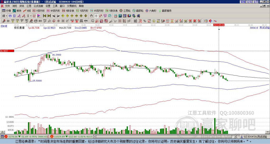This screenshot has width=270, height=144.
Task: Click the circle-with-lines drawing tool
Action: coord(36,21)
